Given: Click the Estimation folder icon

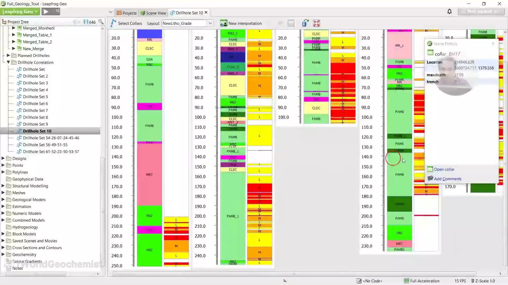Looking at the screenshot, I should pyautogui.click(x=8, y=206).
